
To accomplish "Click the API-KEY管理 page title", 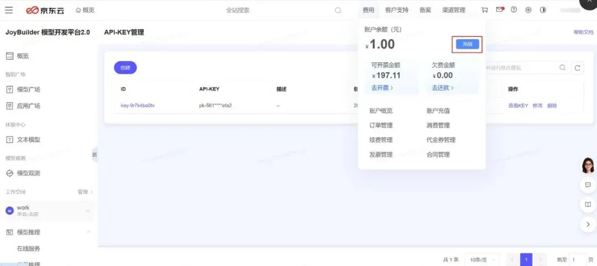I will tap(124, 33).
